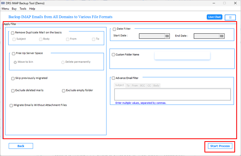Switch to the From filter tab
Screen dimensions: 241x156
(x=135, y=85)
